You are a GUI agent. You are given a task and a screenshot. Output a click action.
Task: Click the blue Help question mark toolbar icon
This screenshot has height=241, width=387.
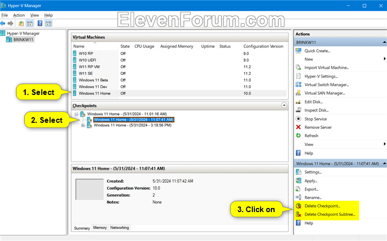click(40, 23)
